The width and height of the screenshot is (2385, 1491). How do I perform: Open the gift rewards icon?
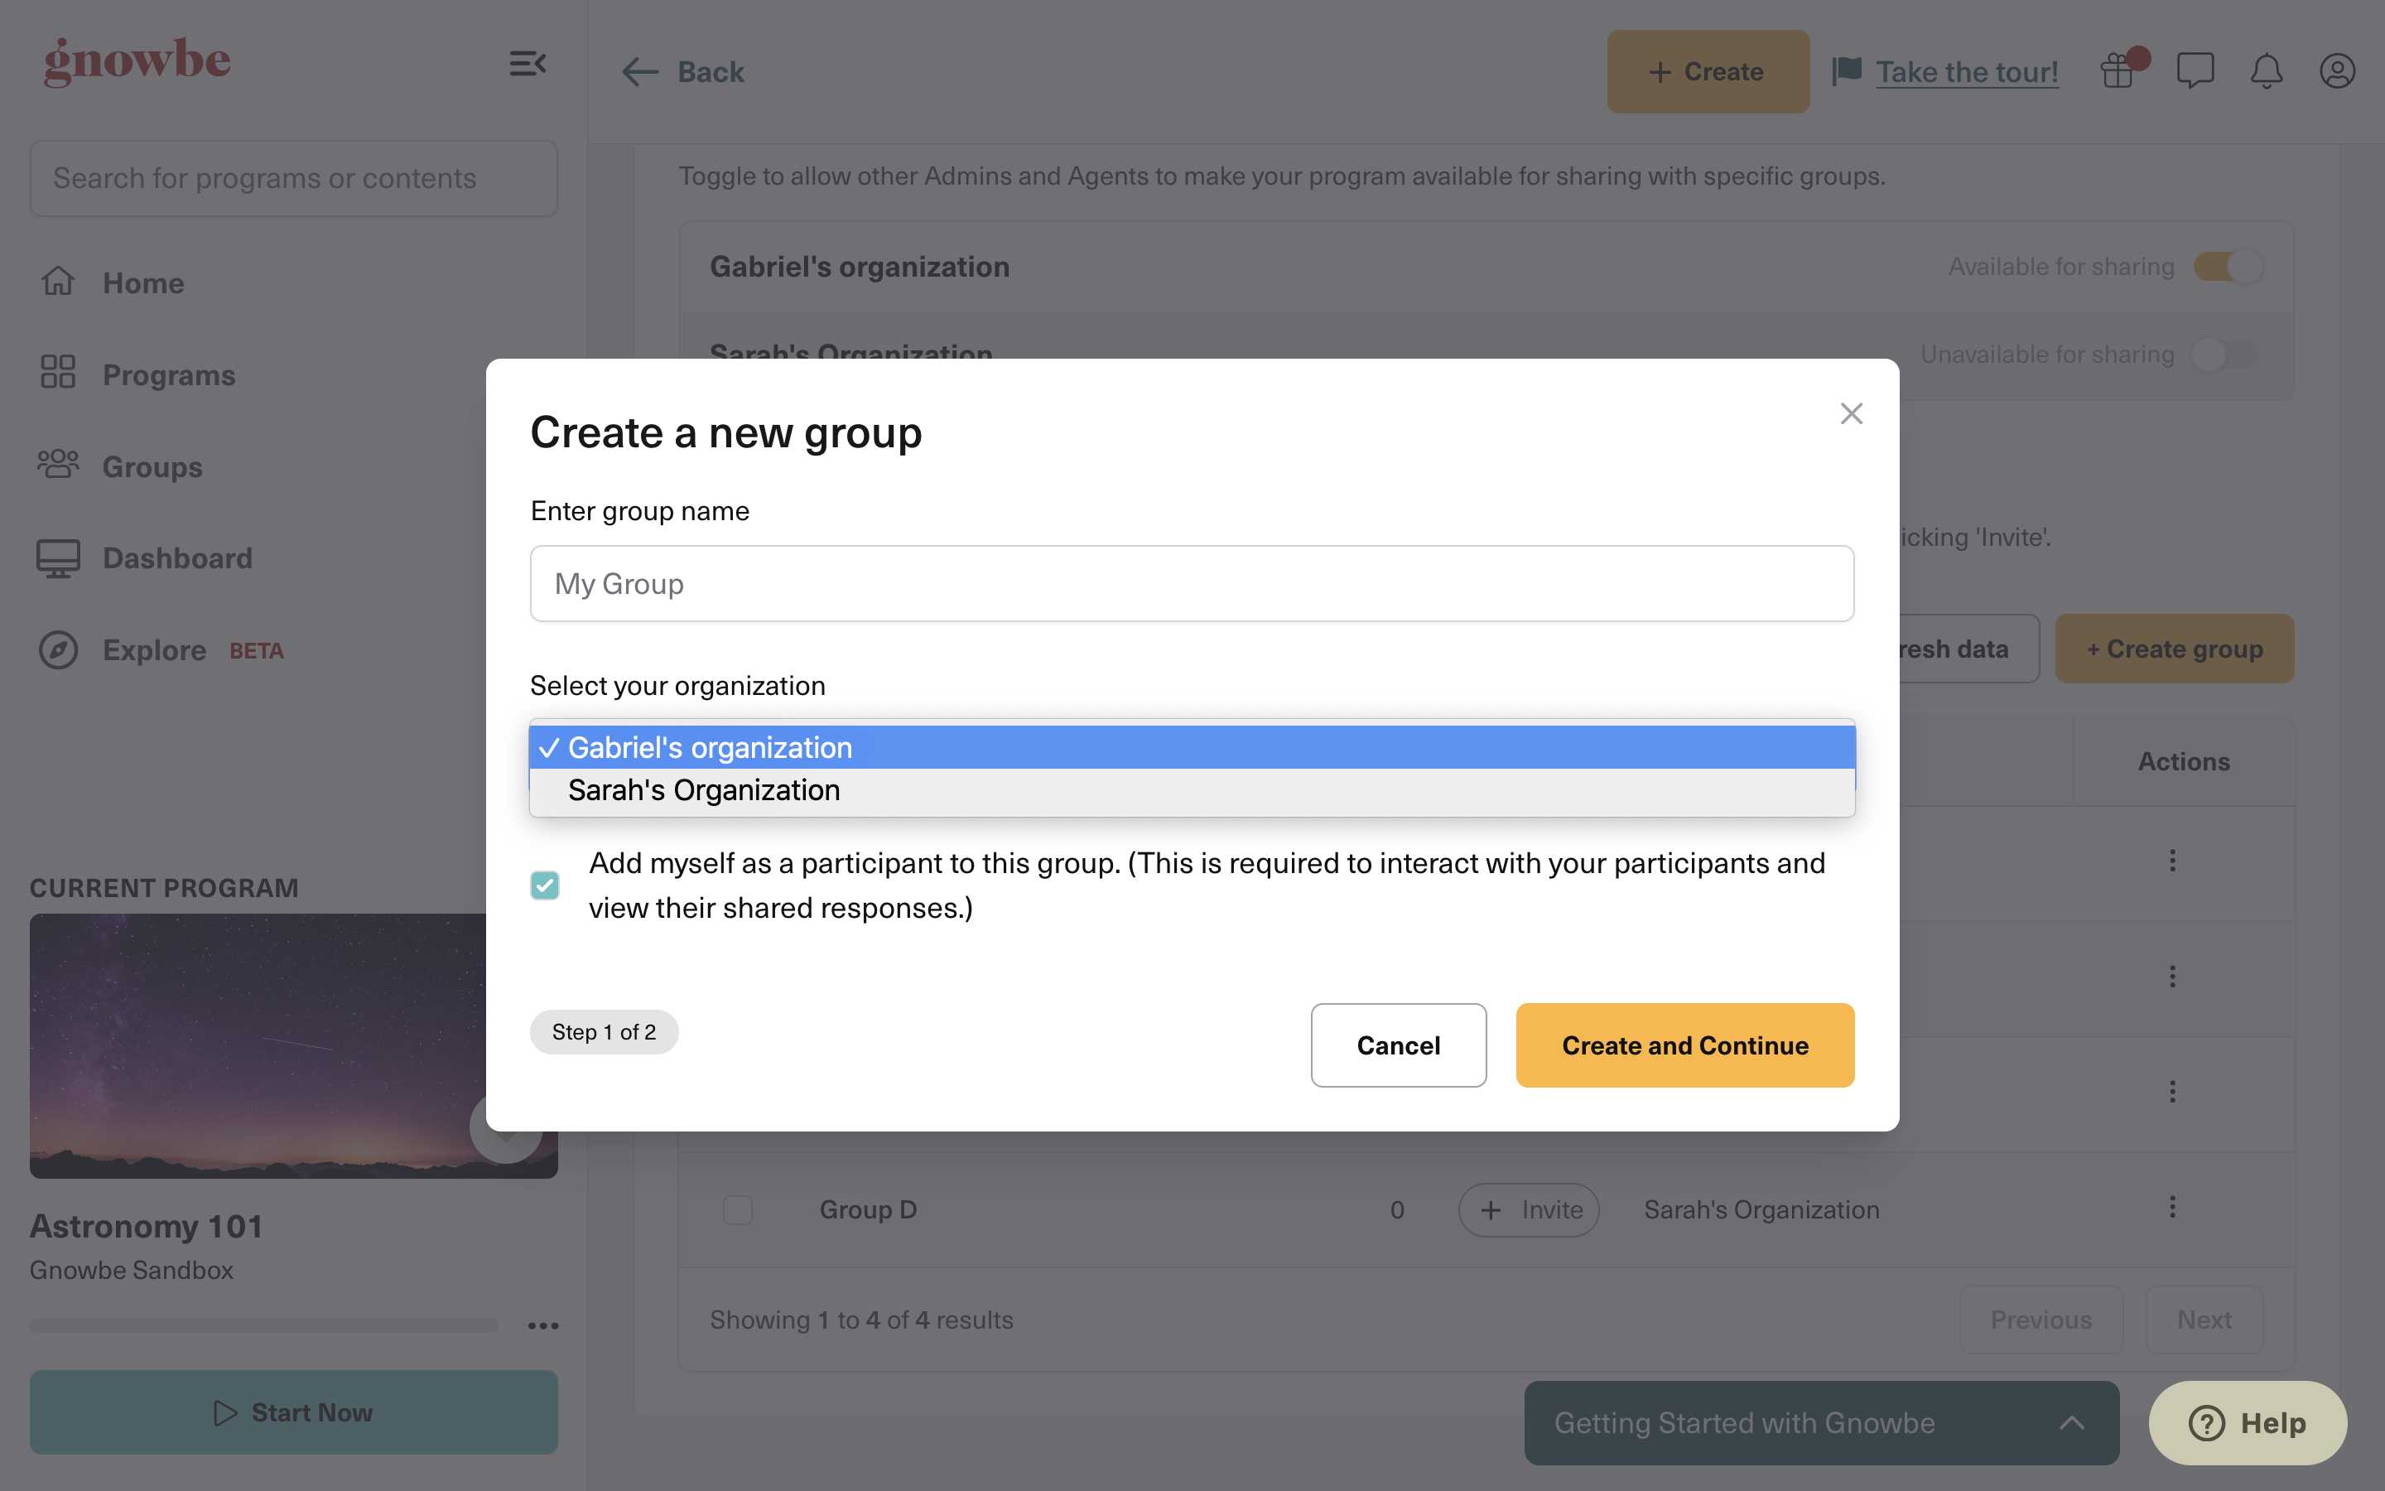(2118, 71)
